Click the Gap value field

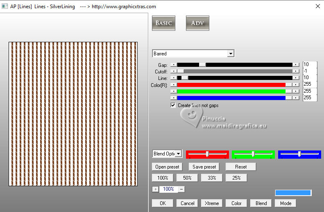coord(310,64)
